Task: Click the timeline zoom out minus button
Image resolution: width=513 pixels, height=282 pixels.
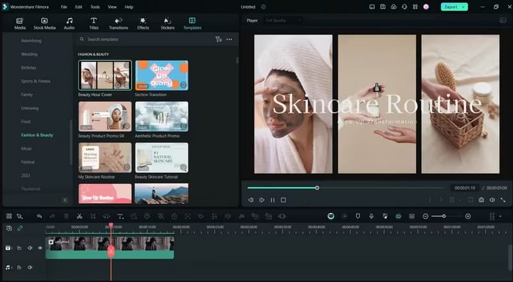Action: click(425, 216)
